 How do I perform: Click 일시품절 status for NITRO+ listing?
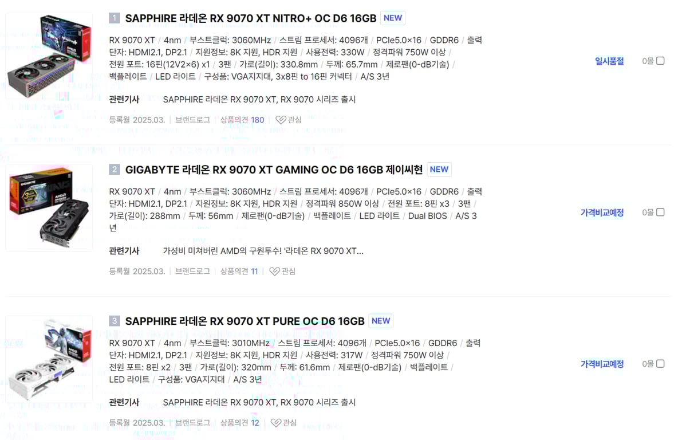(609, 61)
